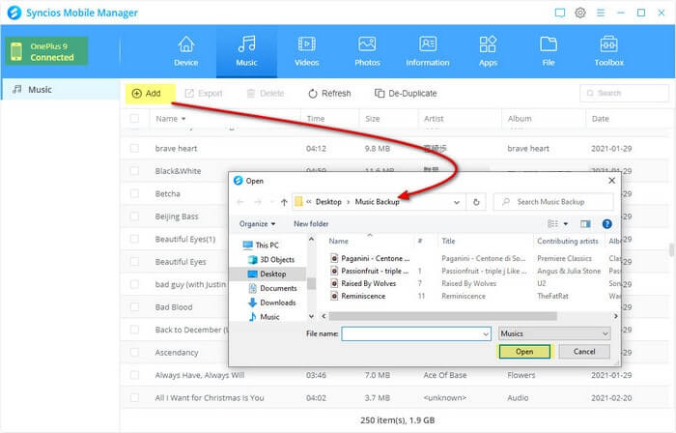Click the navigation tree scroll-down arrow
This screenshot has width=676, height=433.
coord(311,316)
